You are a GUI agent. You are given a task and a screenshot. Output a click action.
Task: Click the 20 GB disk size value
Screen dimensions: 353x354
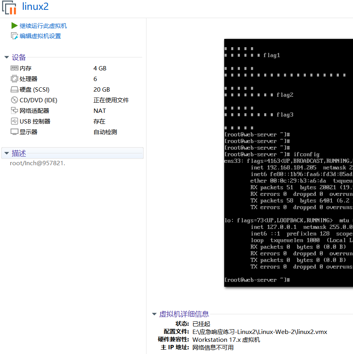click(x=102, y=89)
